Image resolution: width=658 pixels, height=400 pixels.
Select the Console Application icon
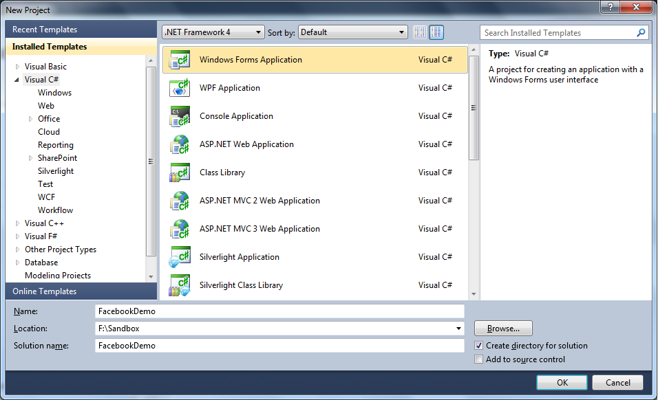pos(180,116)
